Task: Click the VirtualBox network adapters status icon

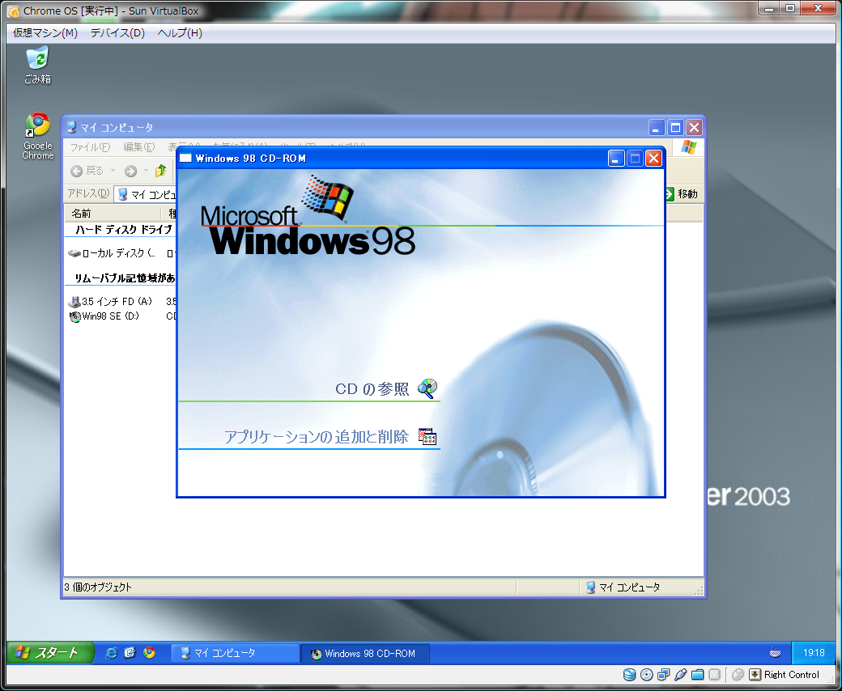Action: click(663, 674)
